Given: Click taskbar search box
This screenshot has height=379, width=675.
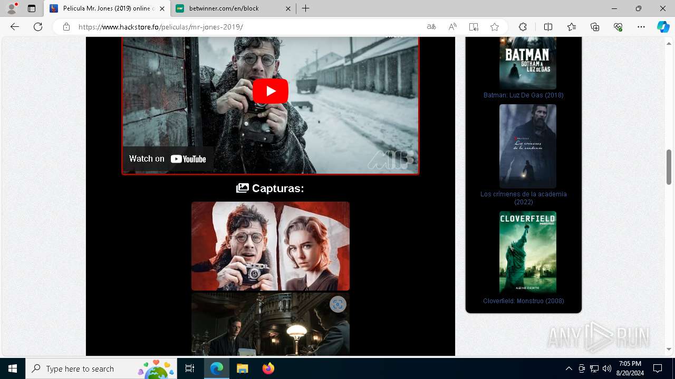Looking at the screenshot, I should [x=101, y=368].
